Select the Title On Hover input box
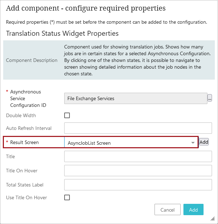Image resolution: width=218 pixels, height=224 pixels. tap(138, 171)
